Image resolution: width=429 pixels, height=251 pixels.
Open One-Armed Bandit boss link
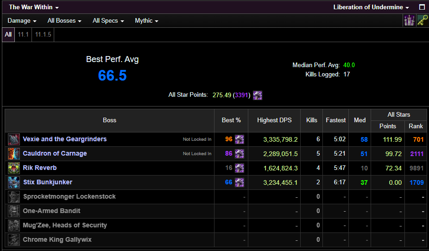click(x=51, y=211)
